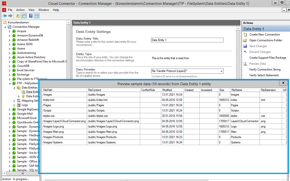This screenshot has height=181, width=290.
Task: Expand the Amazon Redshift tree node
Action: tap(10, 40)
